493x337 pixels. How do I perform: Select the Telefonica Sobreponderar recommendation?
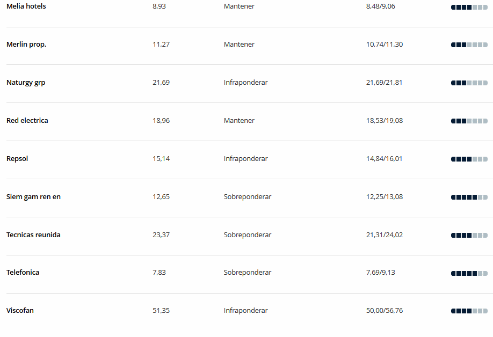point(248,273)
